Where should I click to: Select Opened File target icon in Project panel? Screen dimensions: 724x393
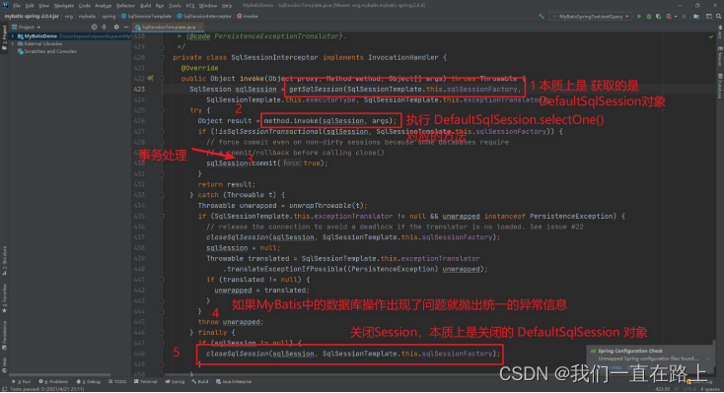[94, 28]
